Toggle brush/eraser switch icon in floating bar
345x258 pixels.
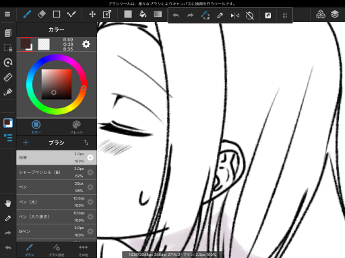point(205,15)
